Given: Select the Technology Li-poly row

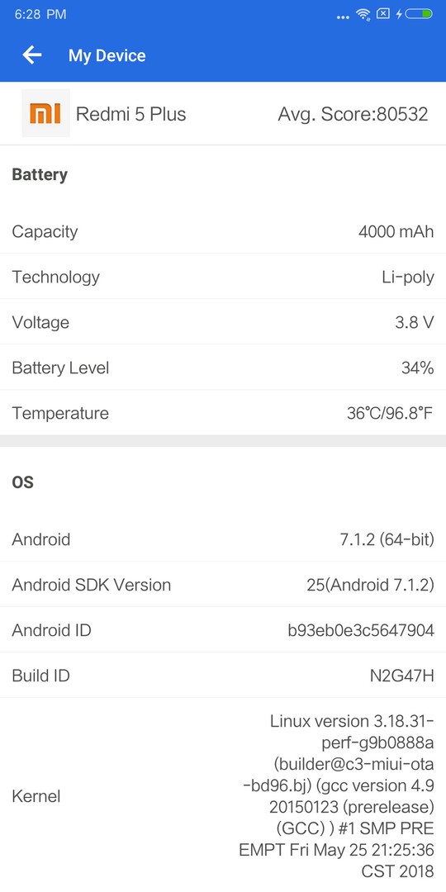Looking at the screenshot, I should (223, 277).
